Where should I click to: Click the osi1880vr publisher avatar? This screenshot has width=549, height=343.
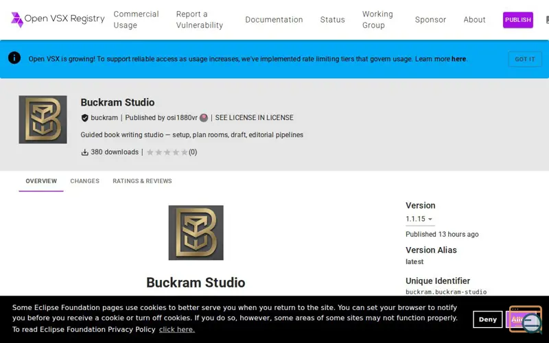204,118
